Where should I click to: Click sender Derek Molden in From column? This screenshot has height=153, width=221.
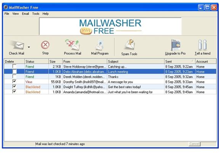[x=84, y=77]
